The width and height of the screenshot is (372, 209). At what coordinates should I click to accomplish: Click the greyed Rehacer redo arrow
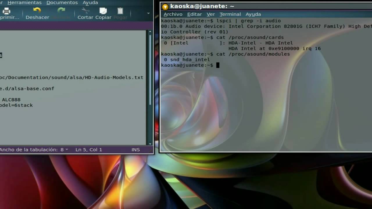(61, 11)
